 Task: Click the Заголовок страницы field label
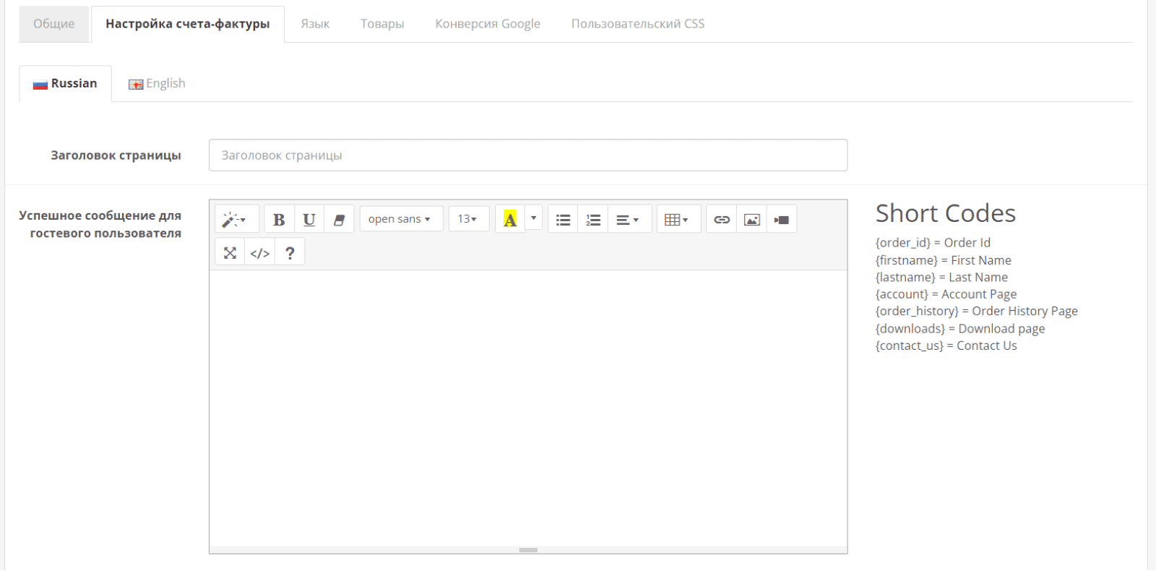click(x=116, y=155)
